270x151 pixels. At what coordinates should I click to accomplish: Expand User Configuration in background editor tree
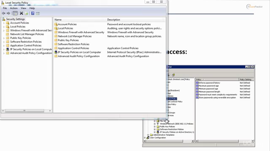145,138
